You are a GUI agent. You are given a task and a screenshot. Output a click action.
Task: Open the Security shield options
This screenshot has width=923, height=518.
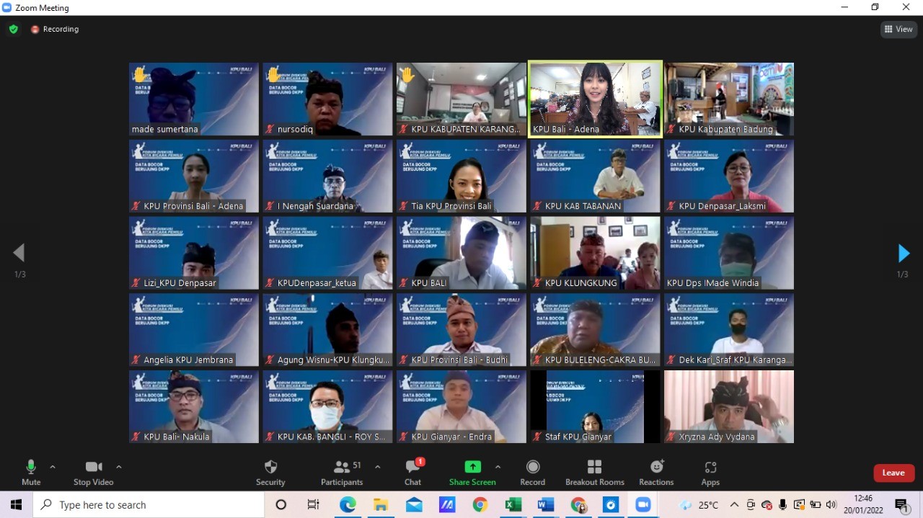click(x=270, y=473)
